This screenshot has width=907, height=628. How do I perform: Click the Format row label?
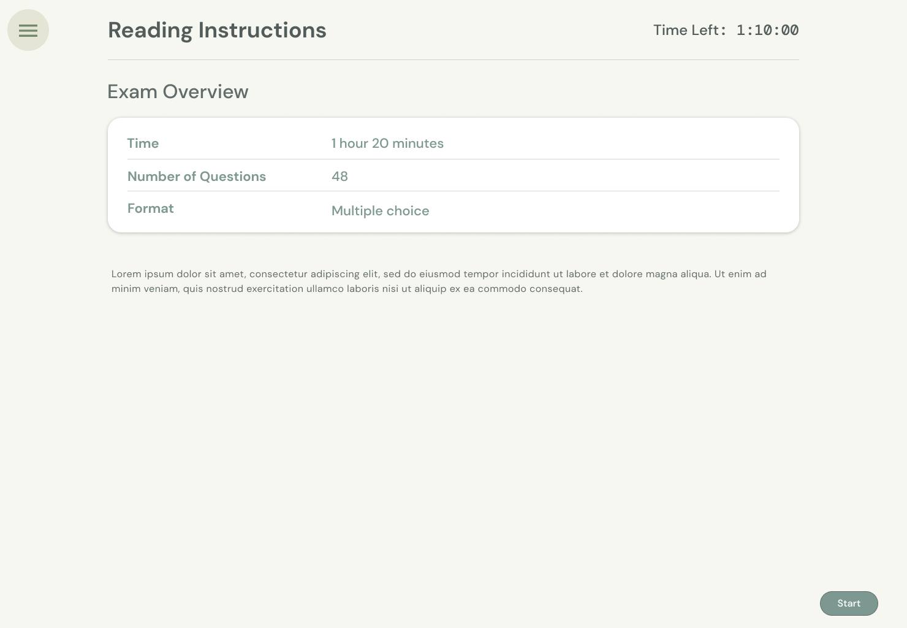click(x=150, y=209)
